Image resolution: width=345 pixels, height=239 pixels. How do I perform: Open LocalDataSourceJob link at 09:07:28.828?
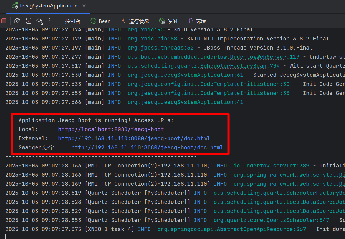pos(316,202)
